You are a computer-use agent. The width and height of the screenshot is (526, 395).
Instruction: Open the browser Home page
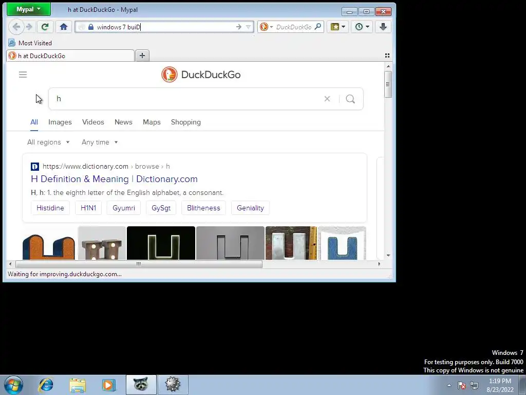point(63,27)
